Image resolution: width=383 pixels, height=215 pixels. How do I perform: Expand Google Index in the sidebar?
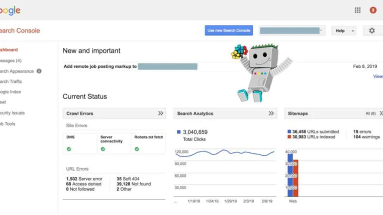coord(11,92)
